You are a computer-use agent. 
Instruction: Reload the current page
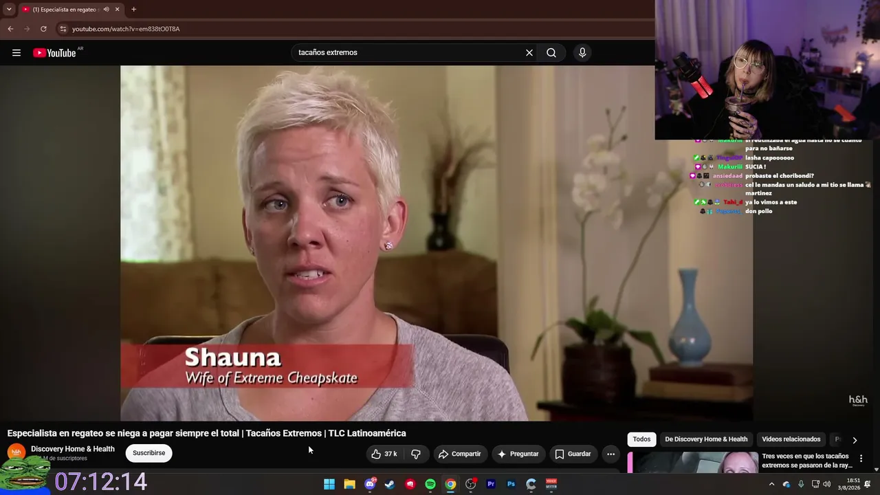pyautogui.click(x=43, y=29)
